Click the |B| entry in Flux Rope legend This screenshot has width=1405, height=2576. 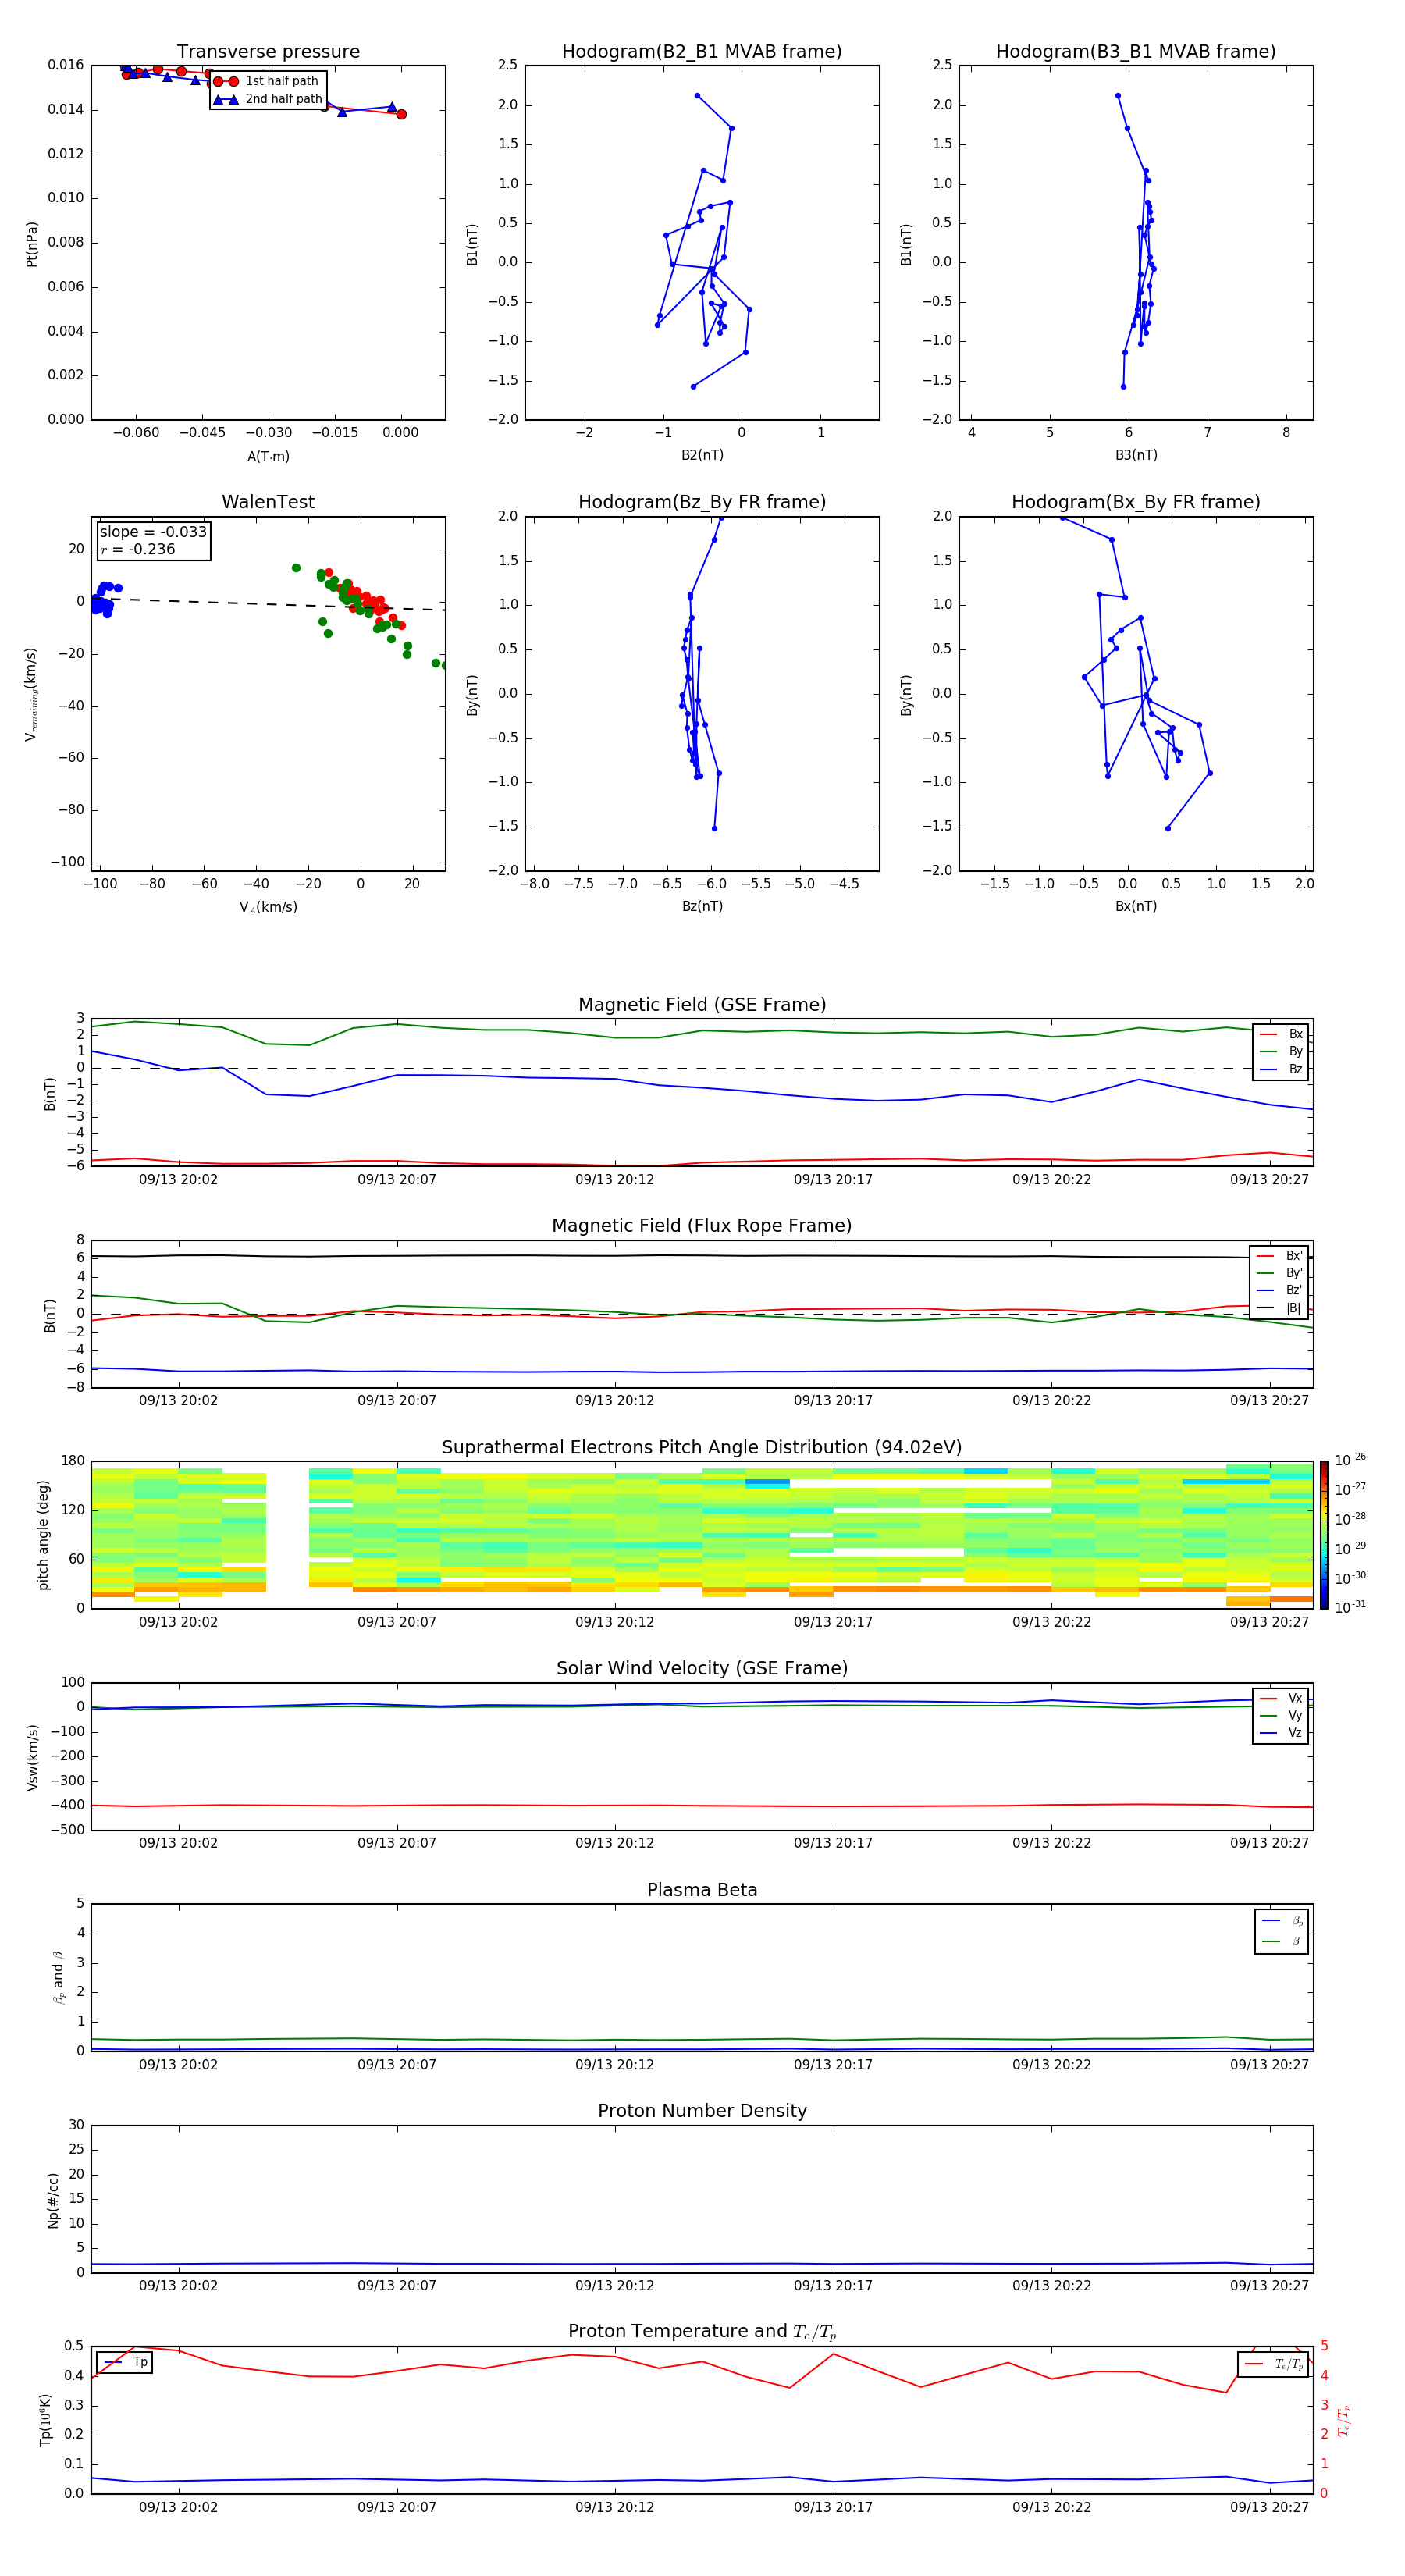[x=1280, y=1308]
